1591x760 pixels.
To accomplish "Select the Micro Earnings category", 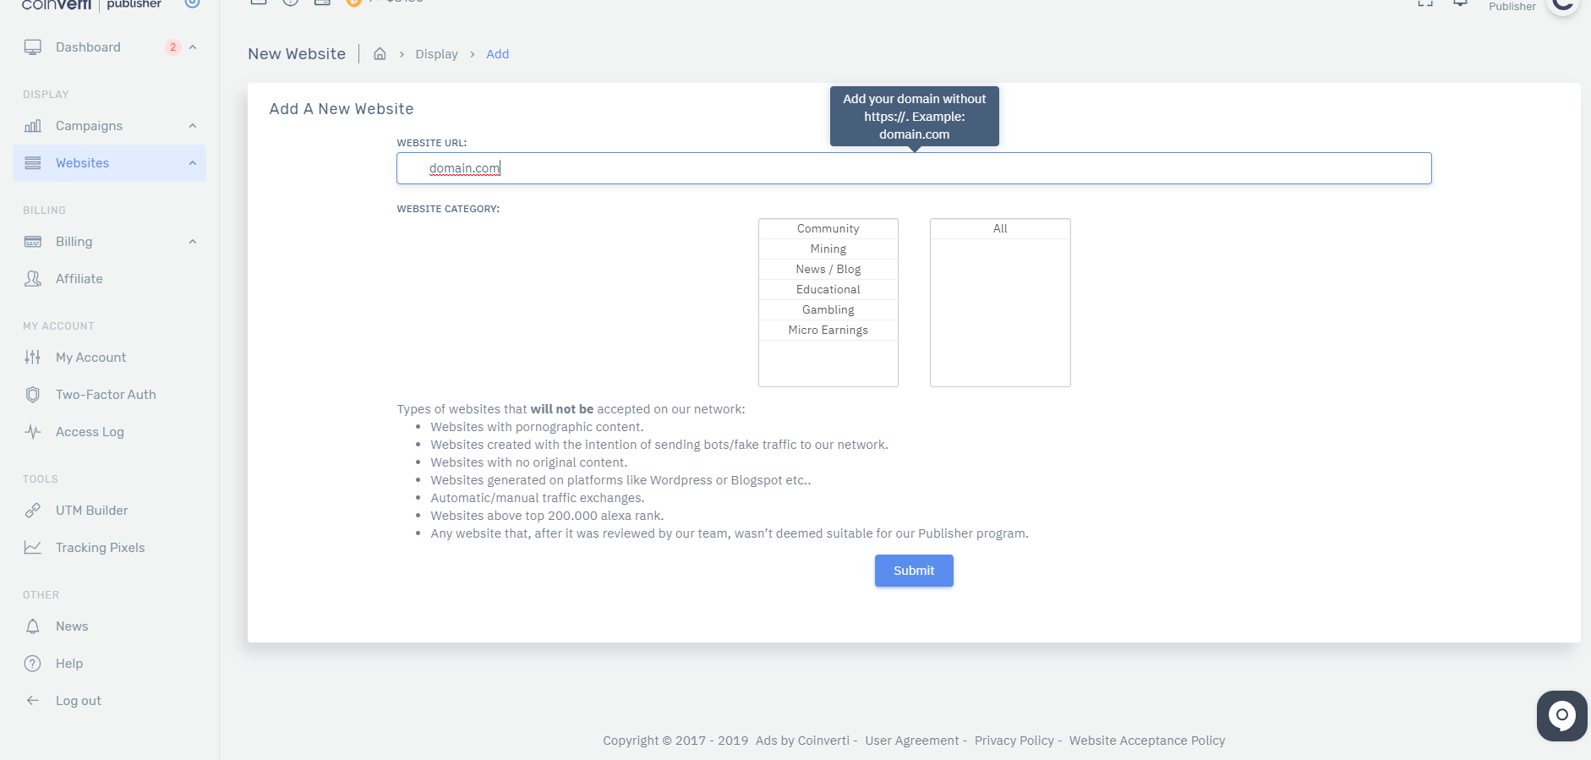I will pos(828,331).
